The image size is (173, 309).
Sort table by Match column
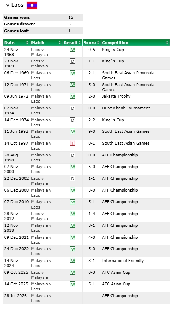click(x=46, y=43)
